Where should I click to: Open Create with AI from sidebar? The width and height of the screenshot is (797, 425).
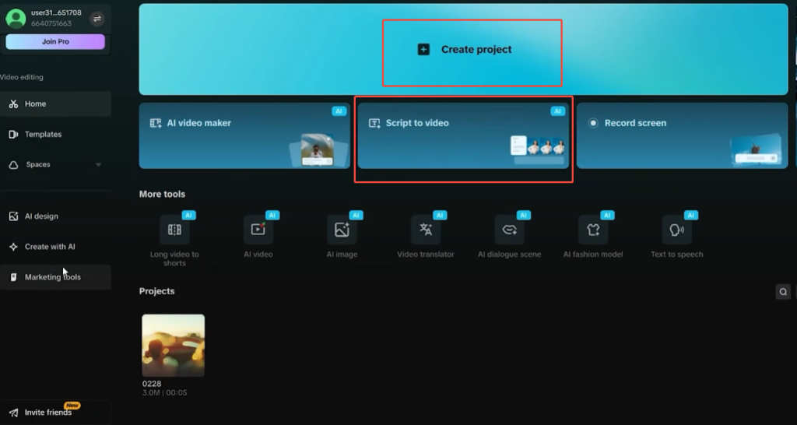55,247
